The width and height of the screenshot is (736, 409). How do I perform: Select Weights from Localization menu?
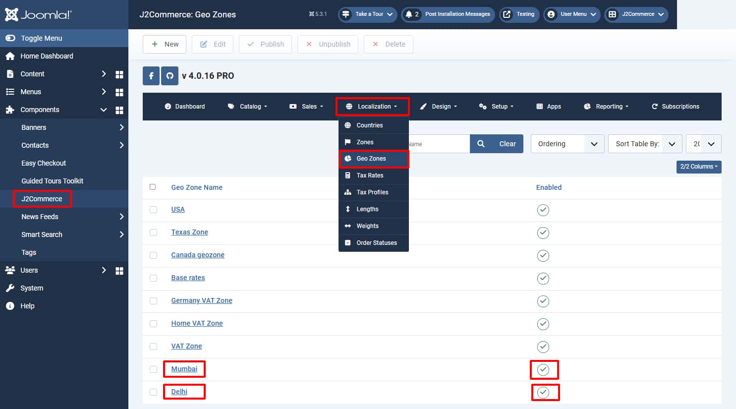[x=374, y=226]
